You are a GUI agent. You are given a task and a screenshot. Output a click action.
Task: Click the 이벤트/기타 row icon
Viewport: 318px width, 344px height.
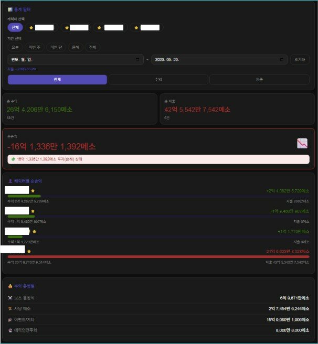[10, 320]
